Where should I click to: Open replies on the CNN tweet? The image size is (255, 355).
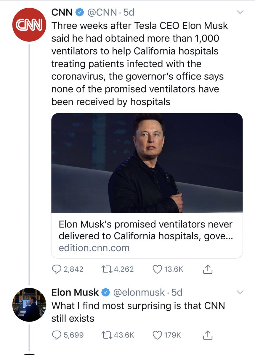[68, 269]
